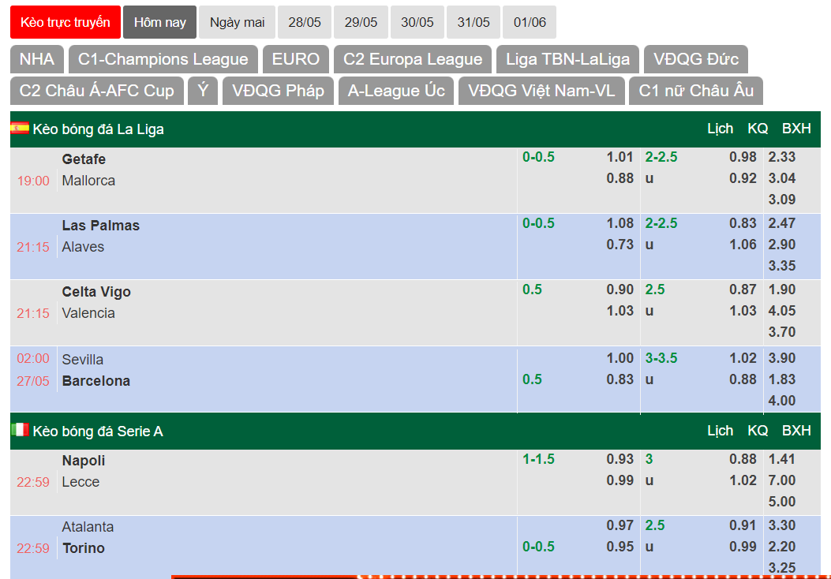Click the Sevilla team name
831x579 pixels.
tap(83, 360)
